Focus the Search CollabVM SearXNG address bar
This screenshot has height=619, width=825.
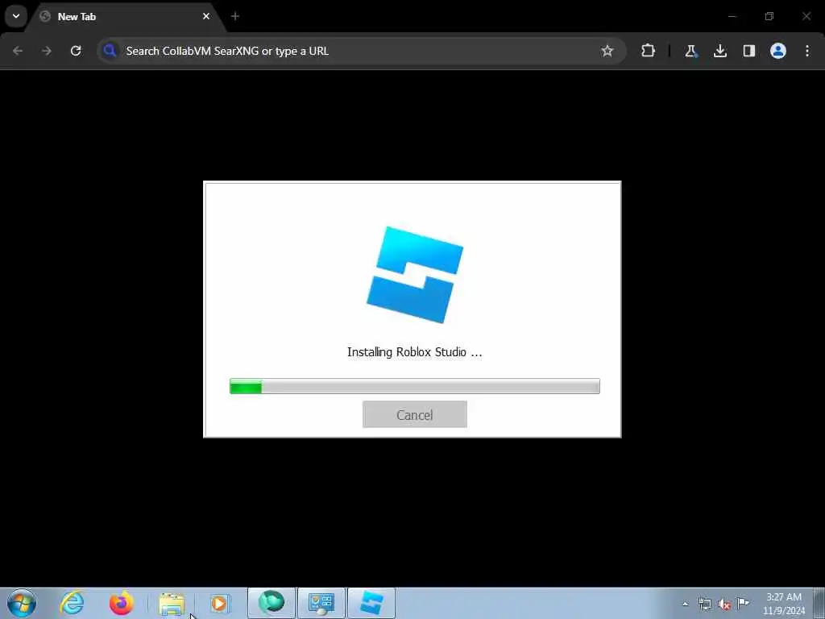(362, 51)
